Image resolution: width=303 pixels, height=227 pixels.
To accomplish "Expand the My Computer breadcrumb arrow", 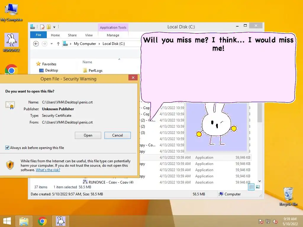I will coord(99,44).
